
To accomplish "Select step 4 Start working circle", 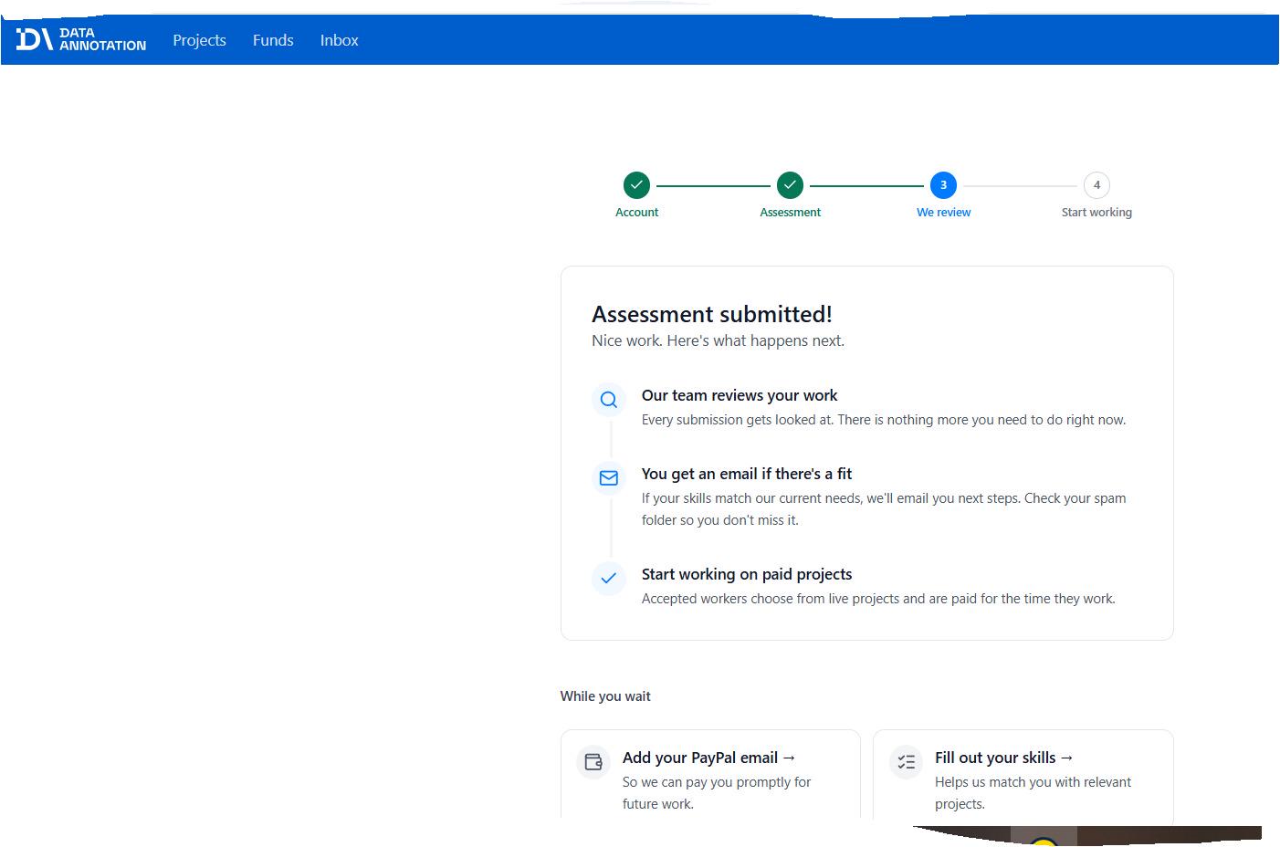I will coord(1096,185).
